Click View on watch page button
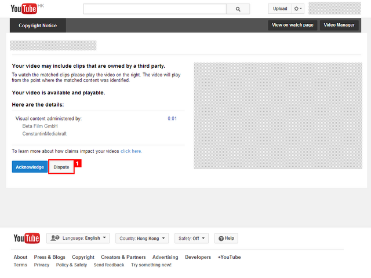 (x=292, y=25)
